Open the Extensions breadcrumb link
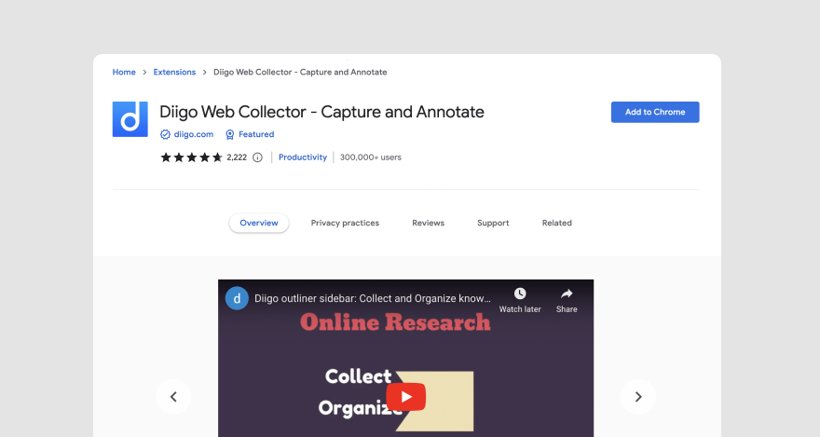 174,72
